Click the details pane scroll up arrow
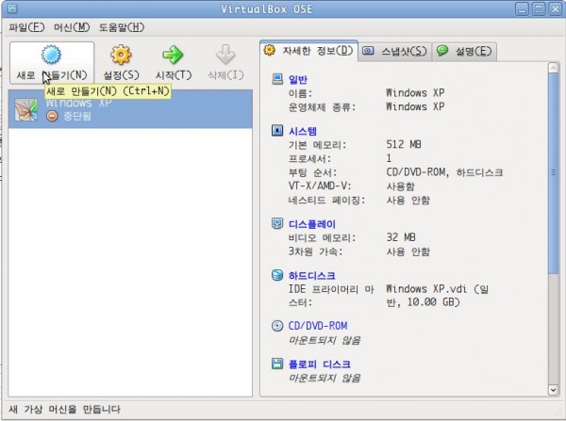The image size is (566, 421). (553, 68)
